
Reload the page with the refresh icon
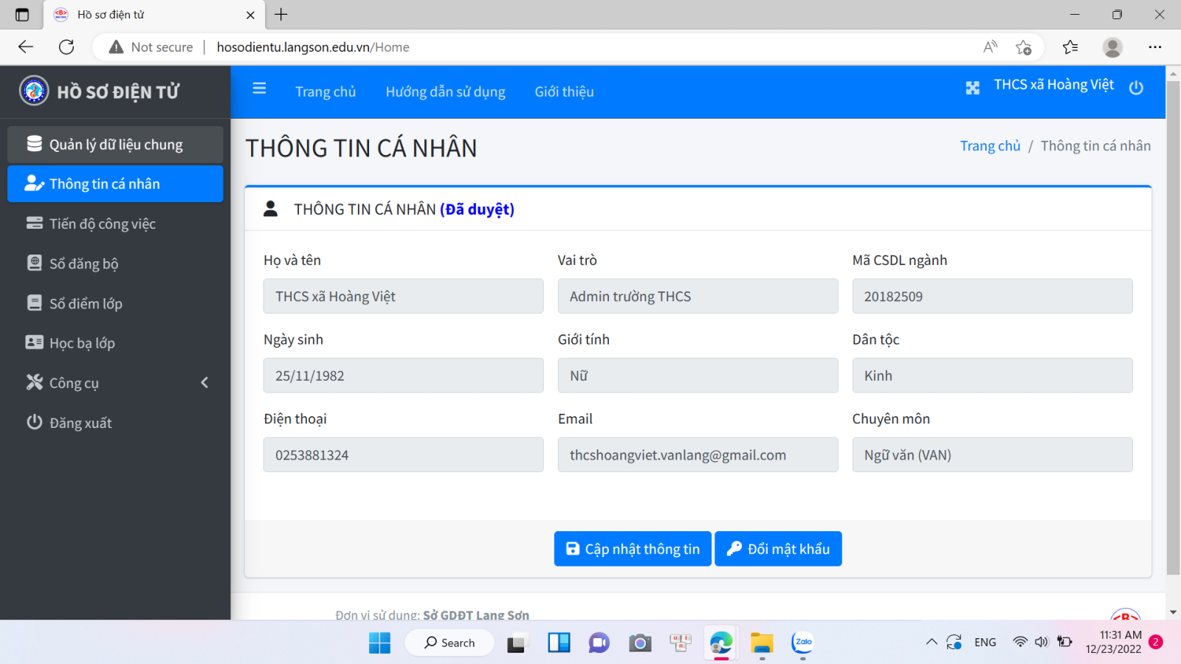click(66, 47)
